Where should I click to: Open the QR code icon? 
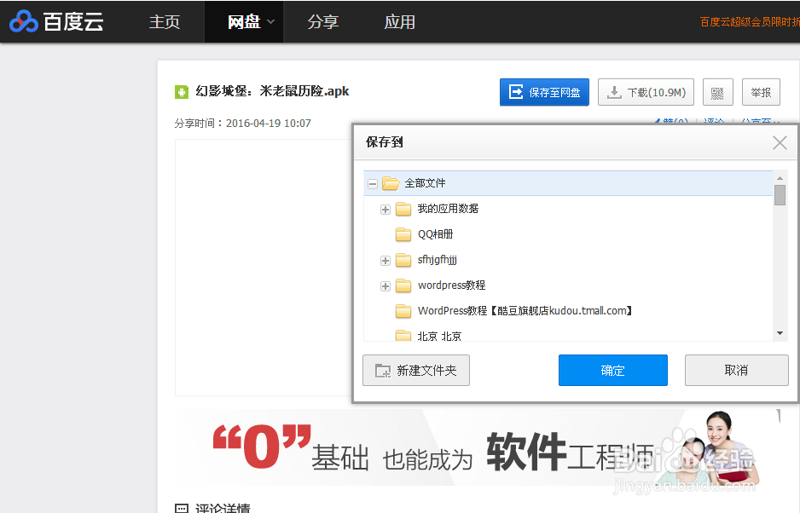pyautogui.click(x=717, y=92)
